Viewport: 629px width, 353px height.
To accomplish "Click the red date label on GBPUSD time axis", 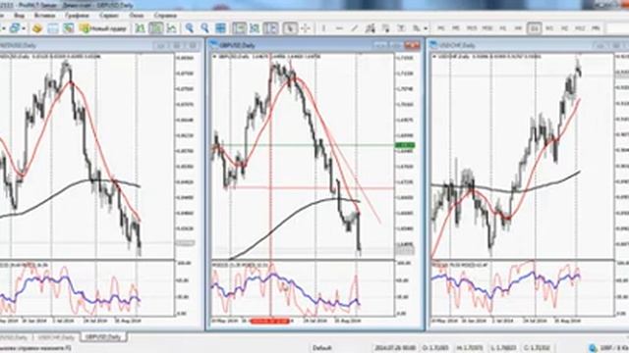I will tap(269, 321).
